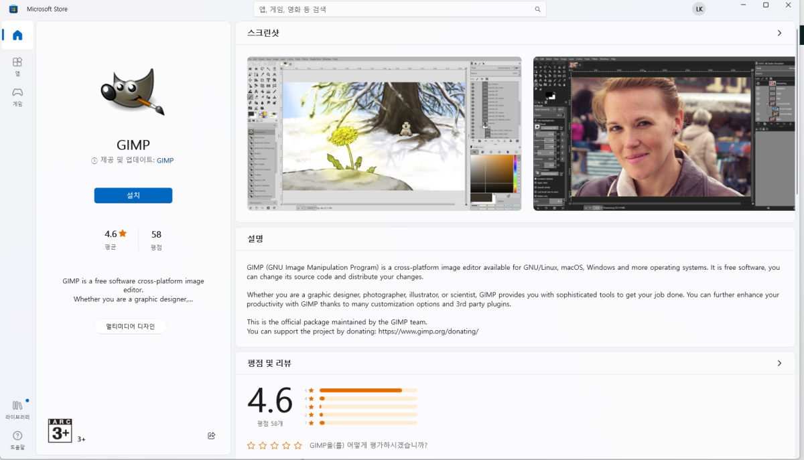Click the 5-star rating bar
This screenshot has width=804, height=460.
pos(368,390)
